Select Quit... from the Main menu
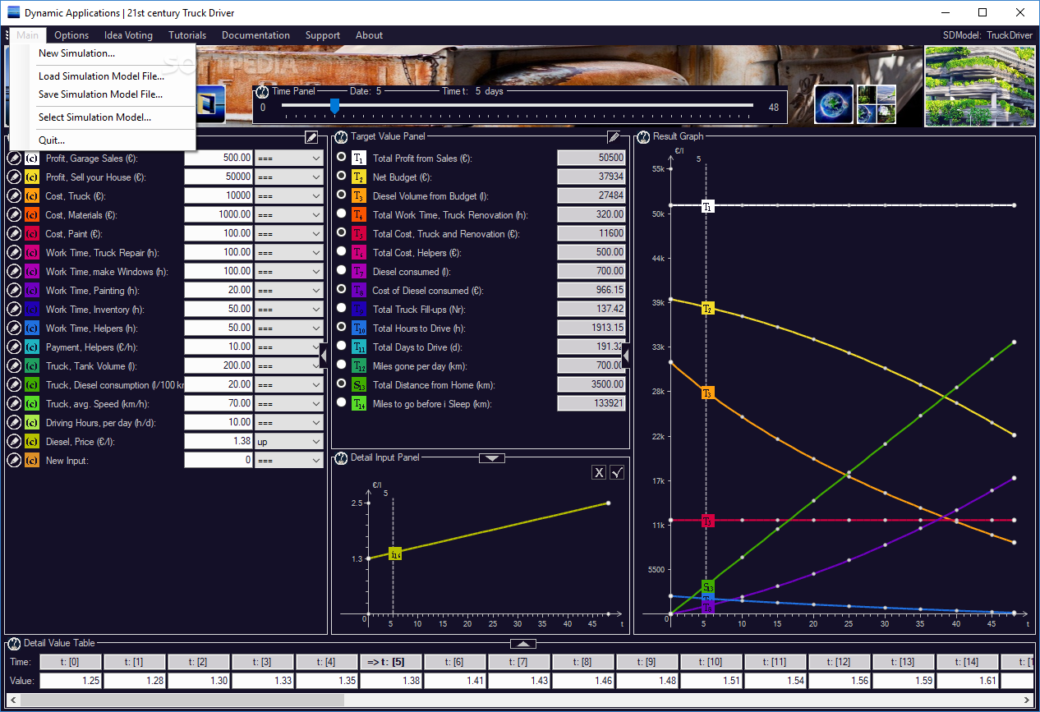Screen dimensions: 1040x712 pos(52,140)
